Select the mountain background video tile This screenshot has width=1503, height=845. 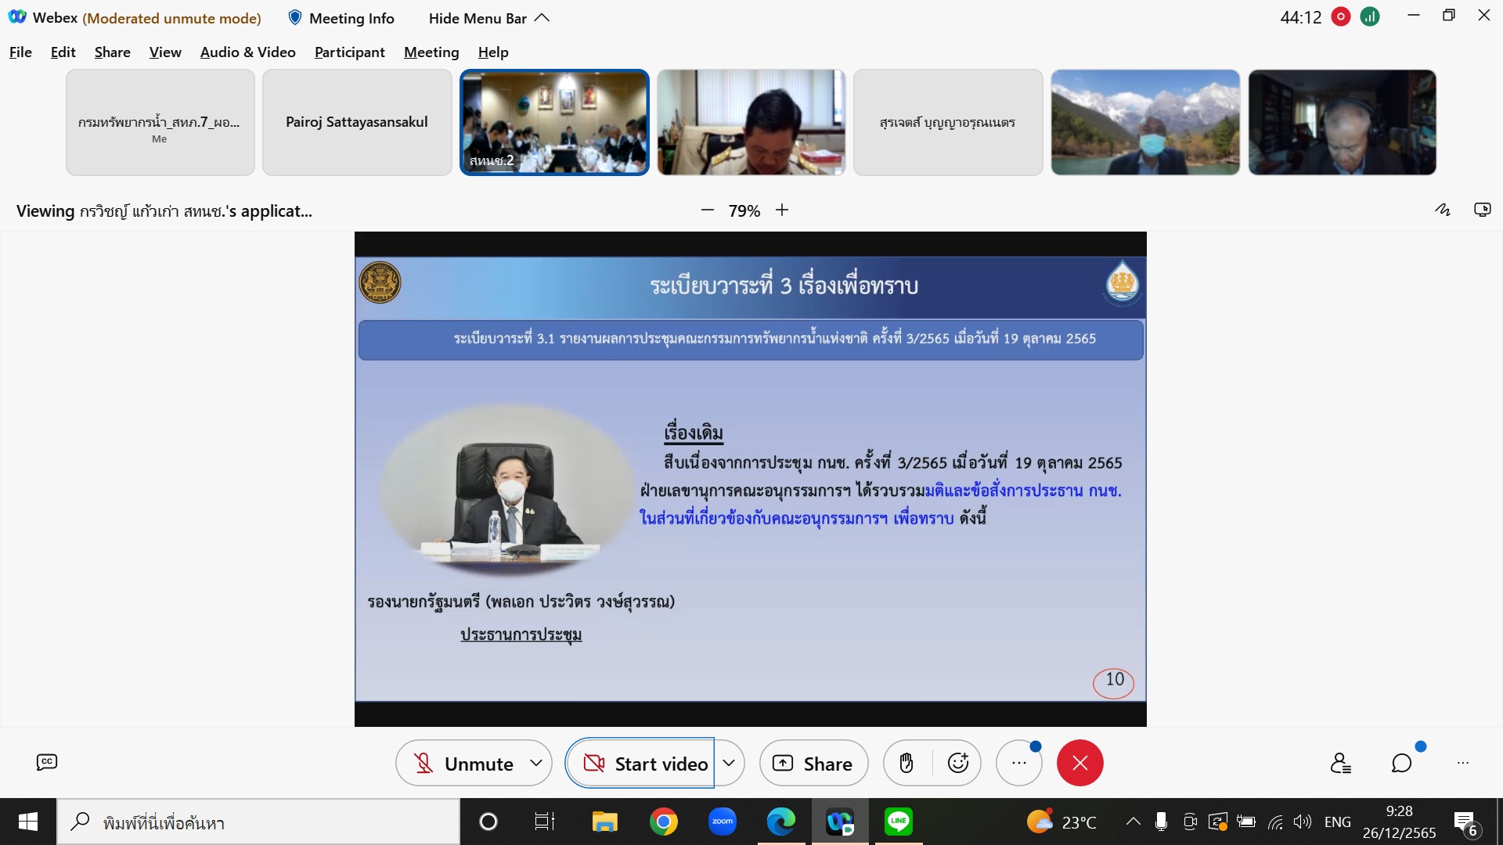point(1145,122)
